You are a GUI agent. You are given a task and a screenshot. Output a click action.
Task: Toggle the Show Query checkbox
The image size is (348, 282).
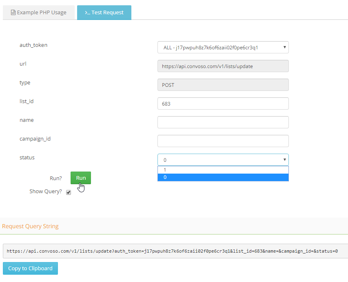pyautogui.click(x=69, y=192)
